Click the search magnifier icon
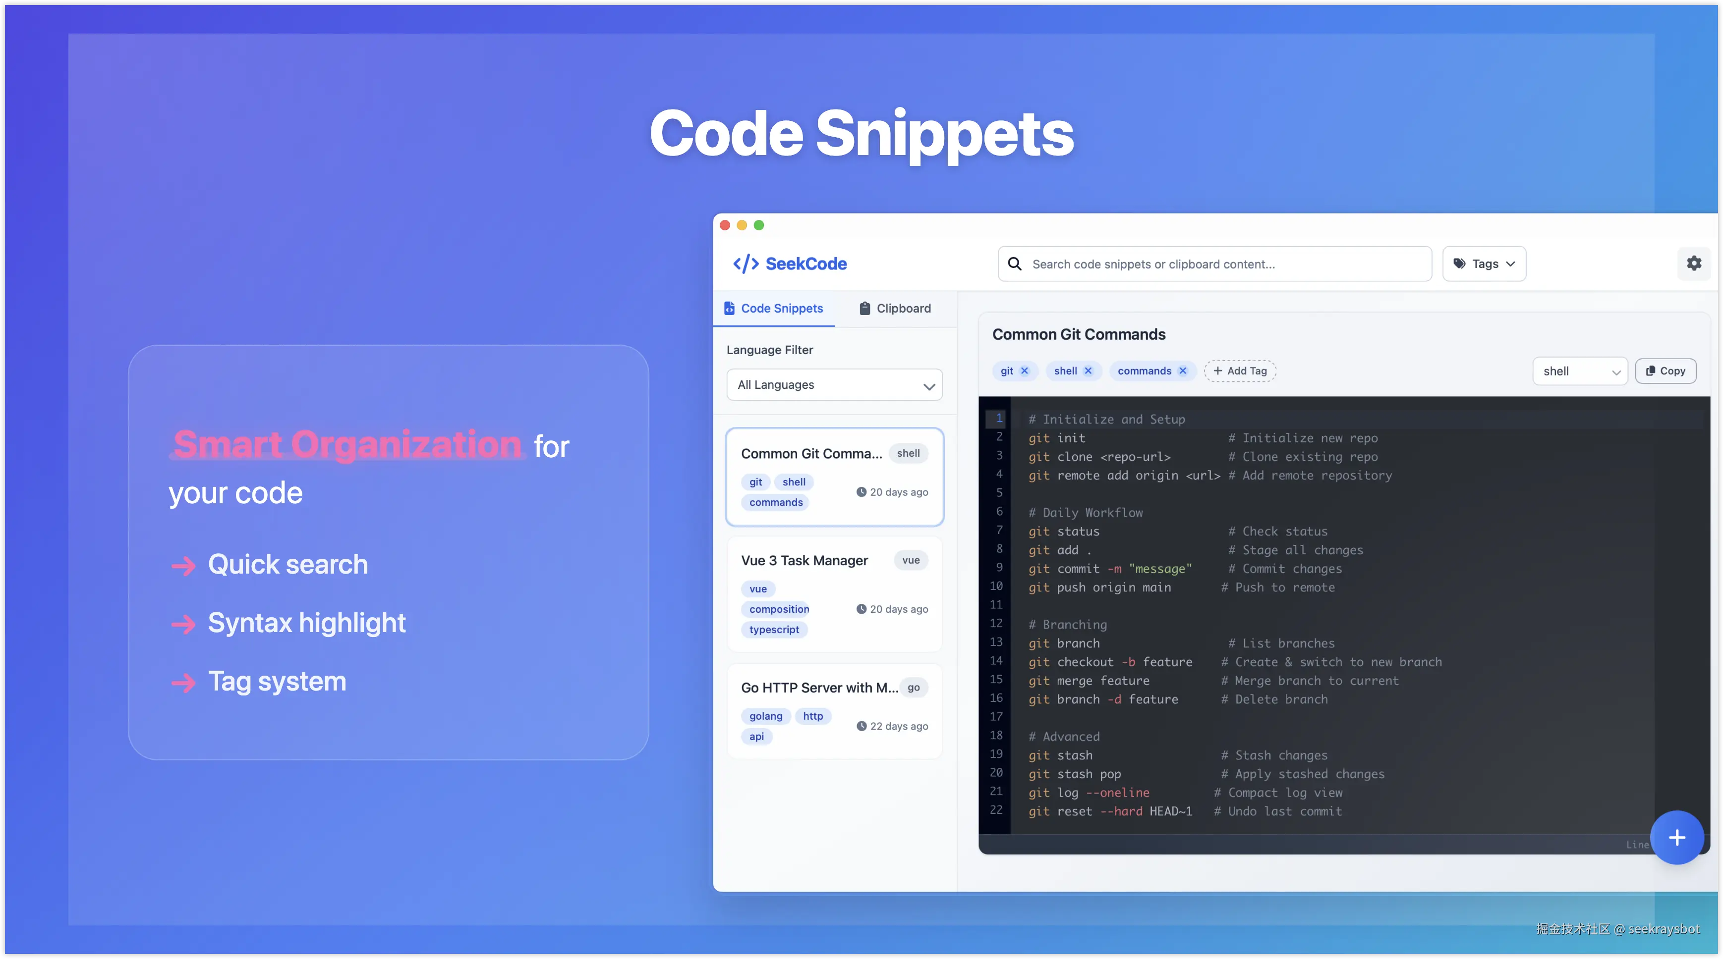Screen dimensions: 1723x959 1015,264
